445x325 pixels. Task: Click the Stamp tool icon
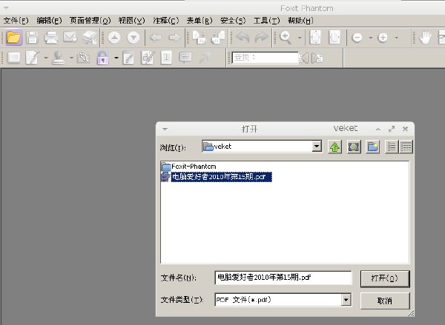tap(59, 58)
